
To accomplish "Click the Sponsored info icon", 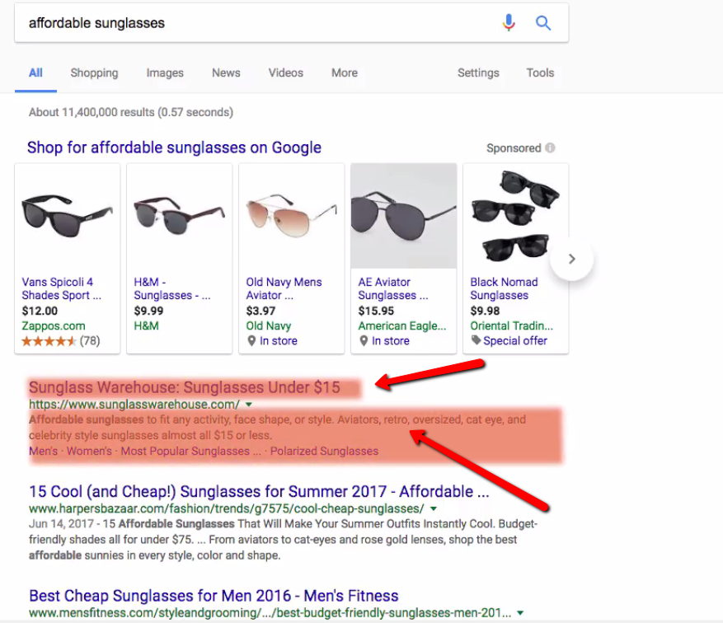I will click(550, 148).
